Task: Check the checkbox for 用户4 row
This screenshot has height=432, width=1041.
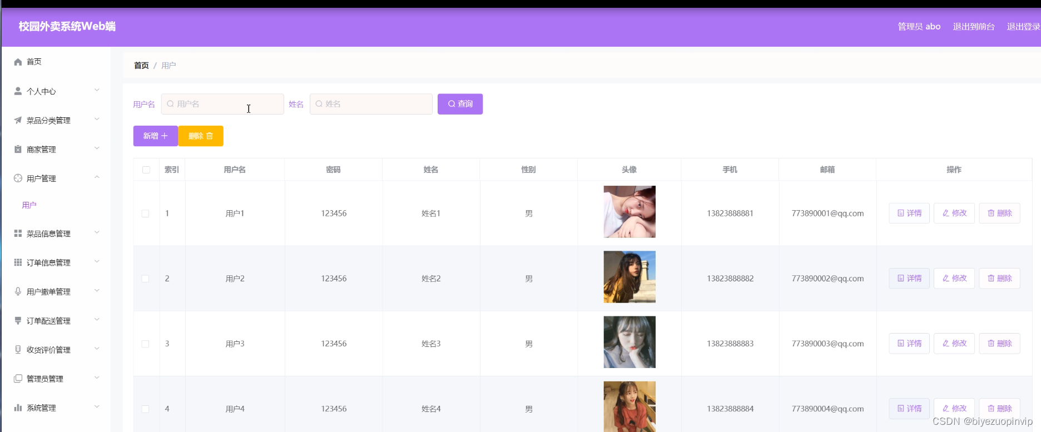Action: pos(145,409)
